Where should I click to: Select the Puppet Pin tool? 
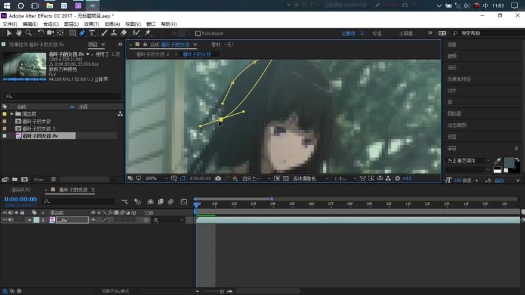(148, 33)
